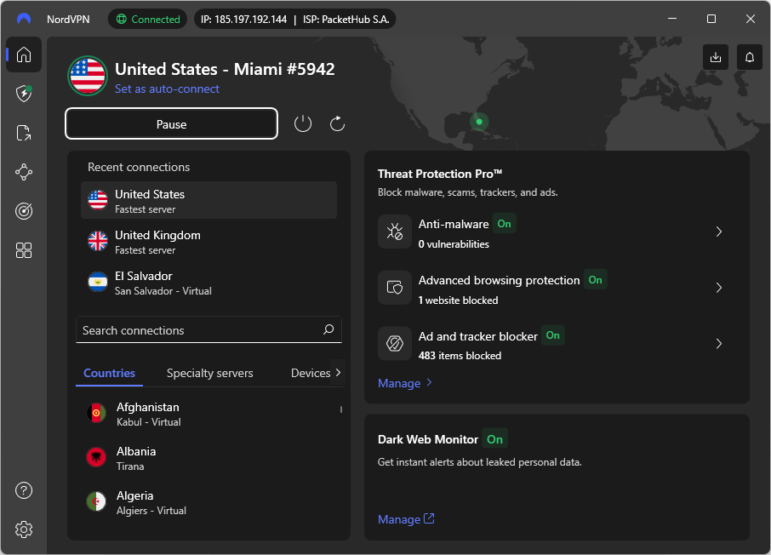Open the settings gear icon
This screenshot has width=771, height=555.
pyautogui.click(x=24, y=529)
